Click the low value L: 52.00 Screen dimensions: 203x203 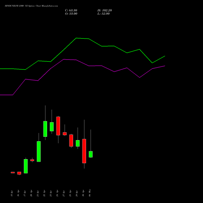coord(104,14)
